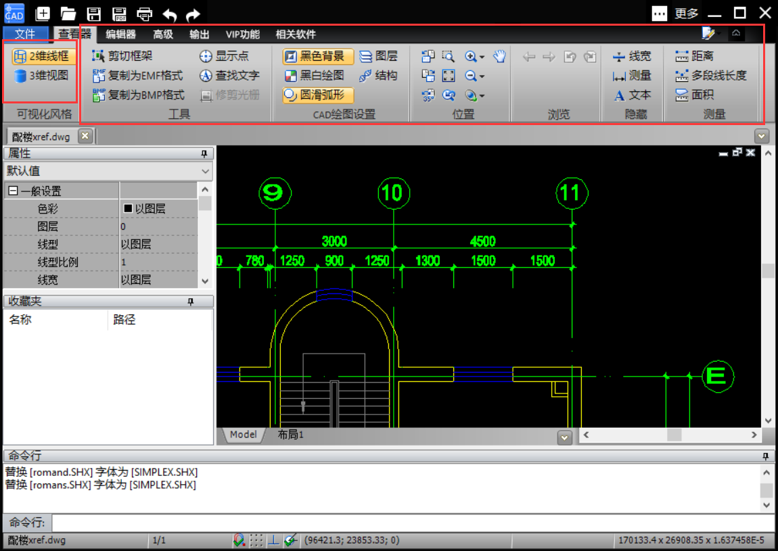
Task: Select the pan hand tool
Action: click(x=499, y=57)
